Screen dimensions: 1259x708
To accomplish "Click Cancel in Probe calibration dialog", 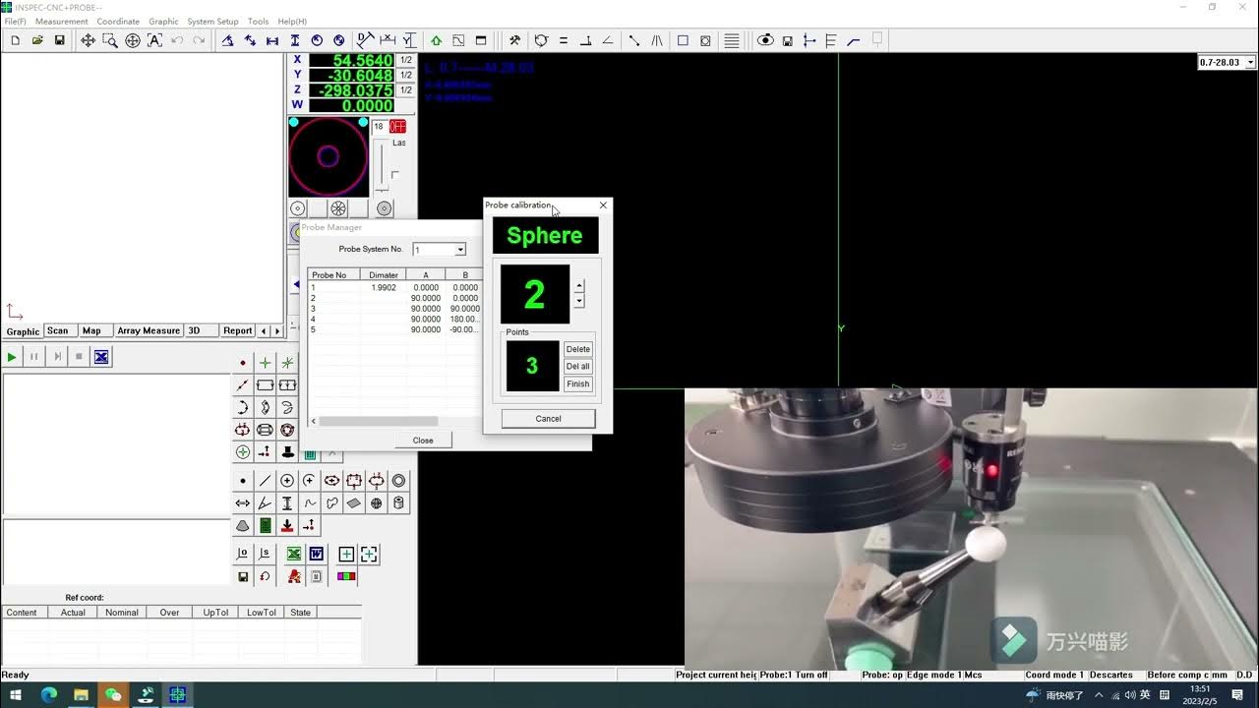I will 548,419.
